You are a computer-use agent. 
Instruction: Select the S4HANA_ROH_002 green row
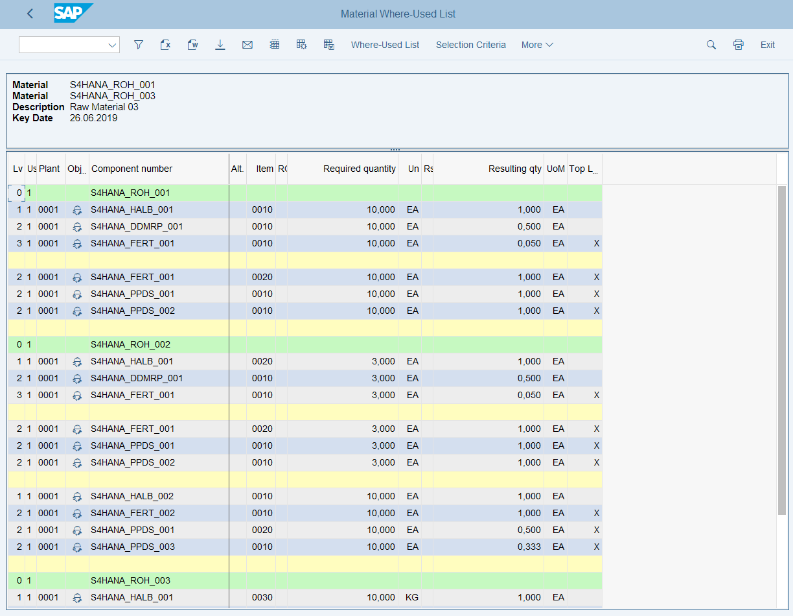(x=130, y=344)
